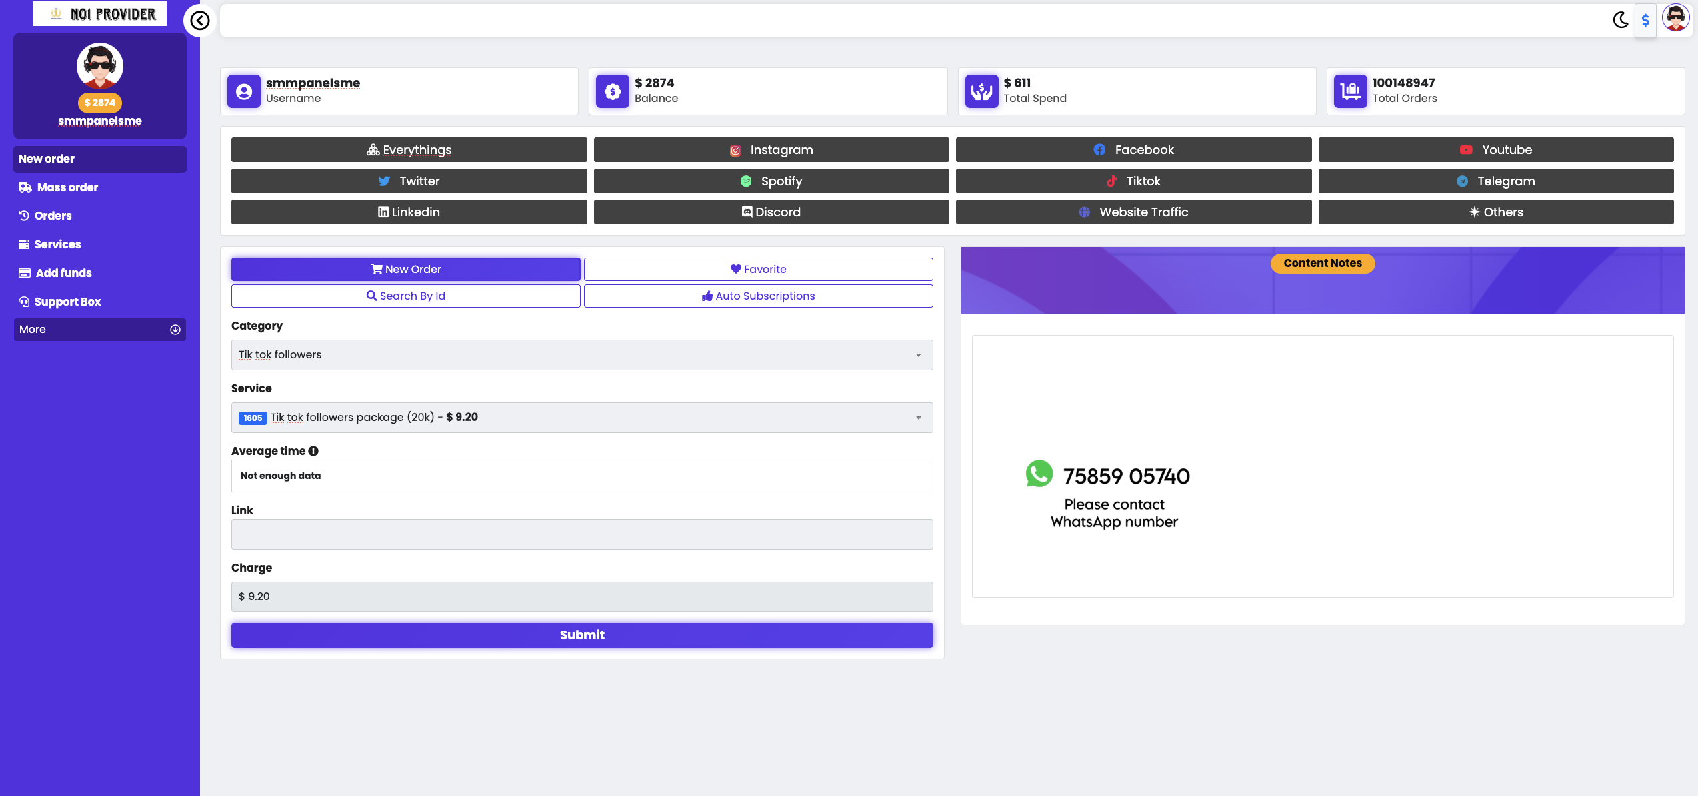This screenshot has width=1698, height=796.
Task: Open Add funds in sidebar
Action: pyautogui.click(x=63, y=273)
